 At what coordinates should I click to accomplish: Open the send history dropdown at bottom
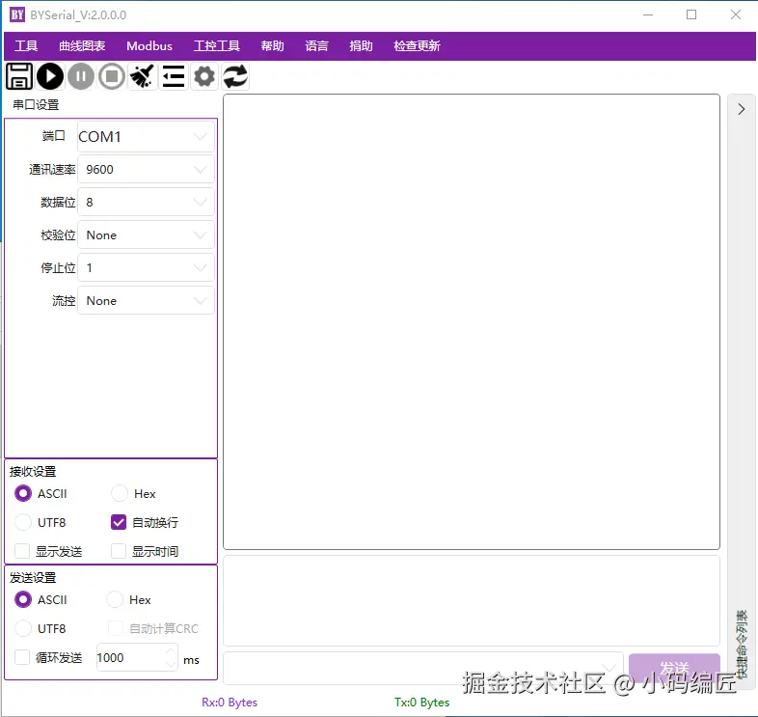[x=609, y=668]
